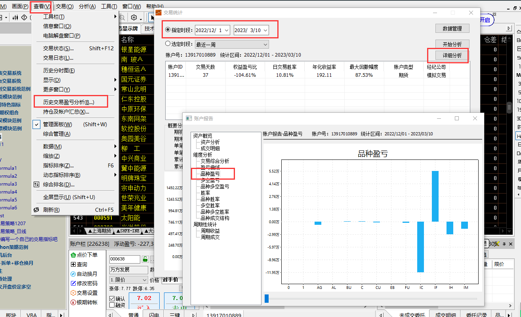Click the 点价下单 icon in account panel

pos(73,255)
